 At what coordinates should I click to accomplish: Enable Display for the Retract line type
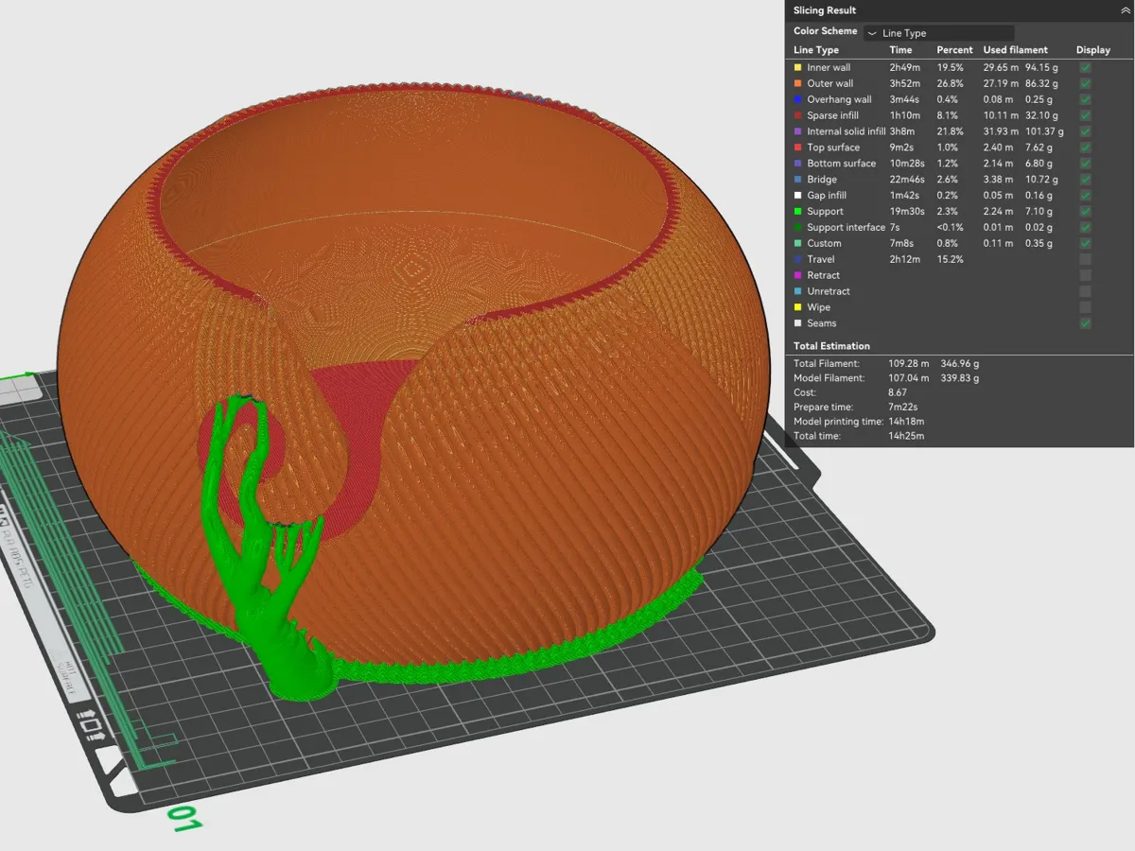pos(1084,275)
